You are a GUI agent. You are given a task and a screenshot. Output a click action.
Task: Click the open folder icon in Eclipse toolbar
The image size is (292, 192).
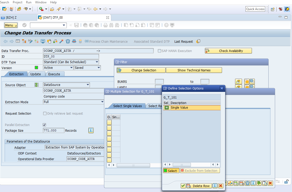tap(52, 9)
